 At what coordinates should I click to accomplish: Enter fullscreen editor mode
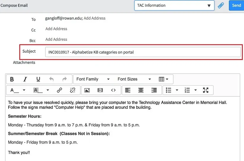tap(206, 90)
